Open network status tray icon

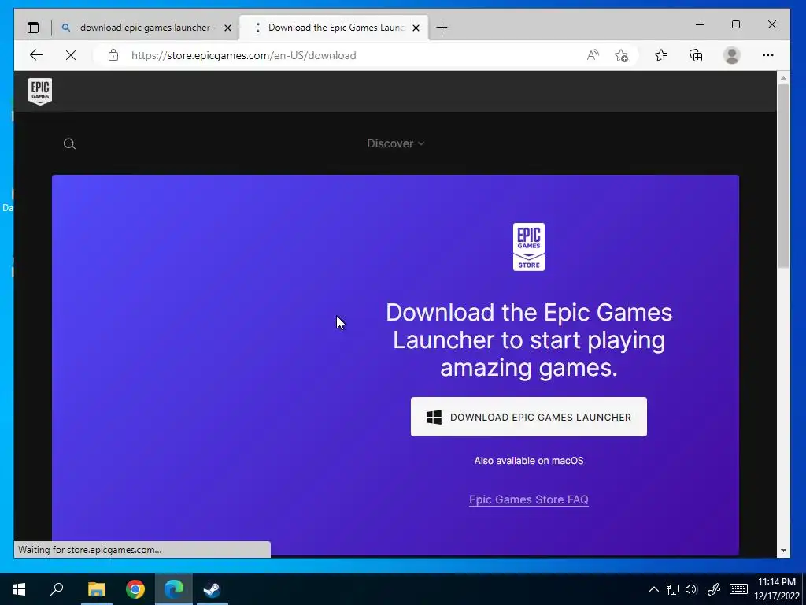click(673, 589)
